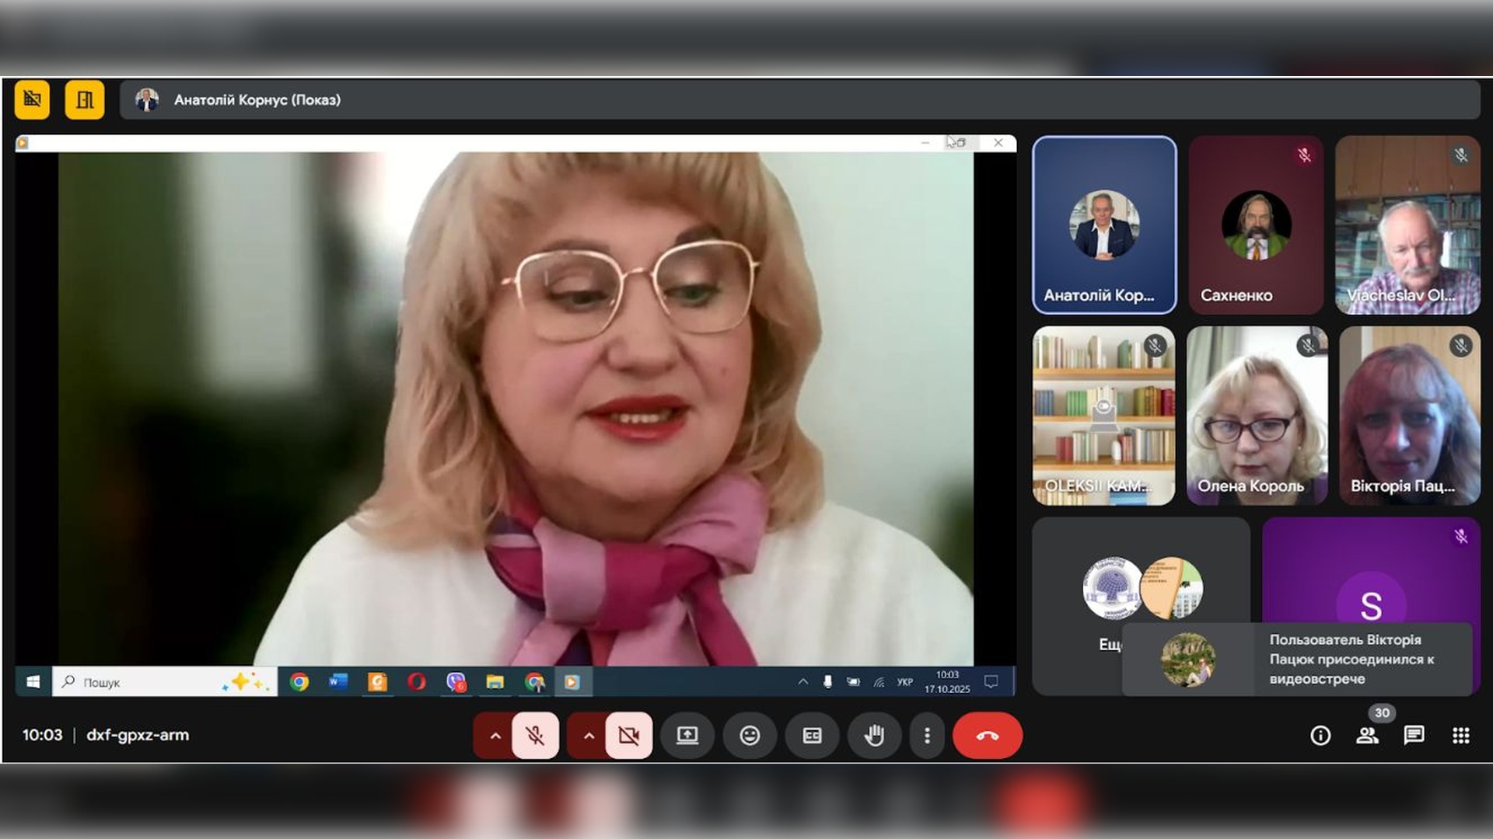Viewport: 1493px width, 839px height.
Task: Expand microphone settings arrow
Action: [x=495, y=735]
